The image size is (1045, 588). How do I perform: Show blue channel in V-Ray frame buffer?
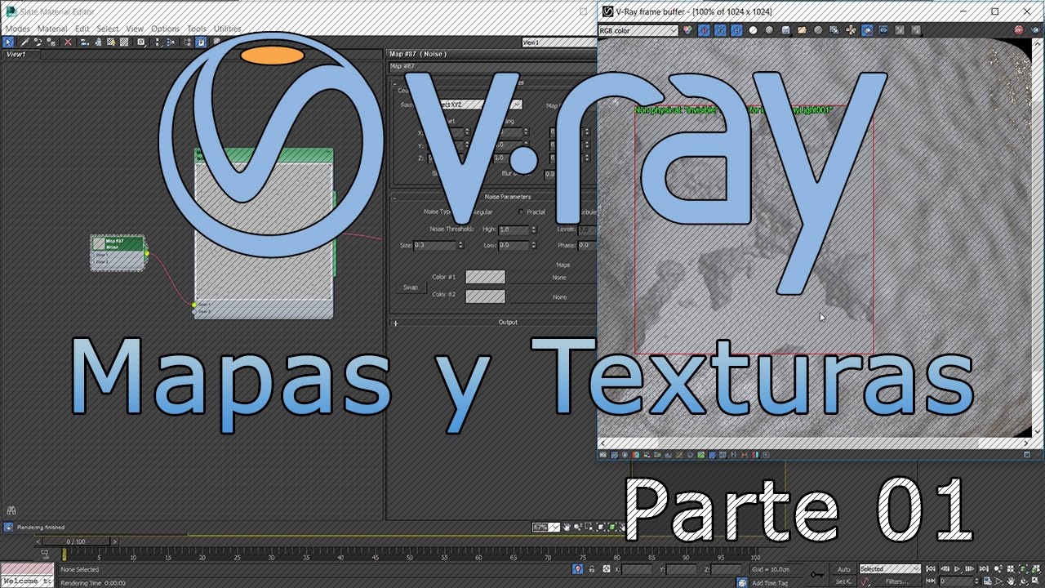pyautogui.click(x=736, y=30)
